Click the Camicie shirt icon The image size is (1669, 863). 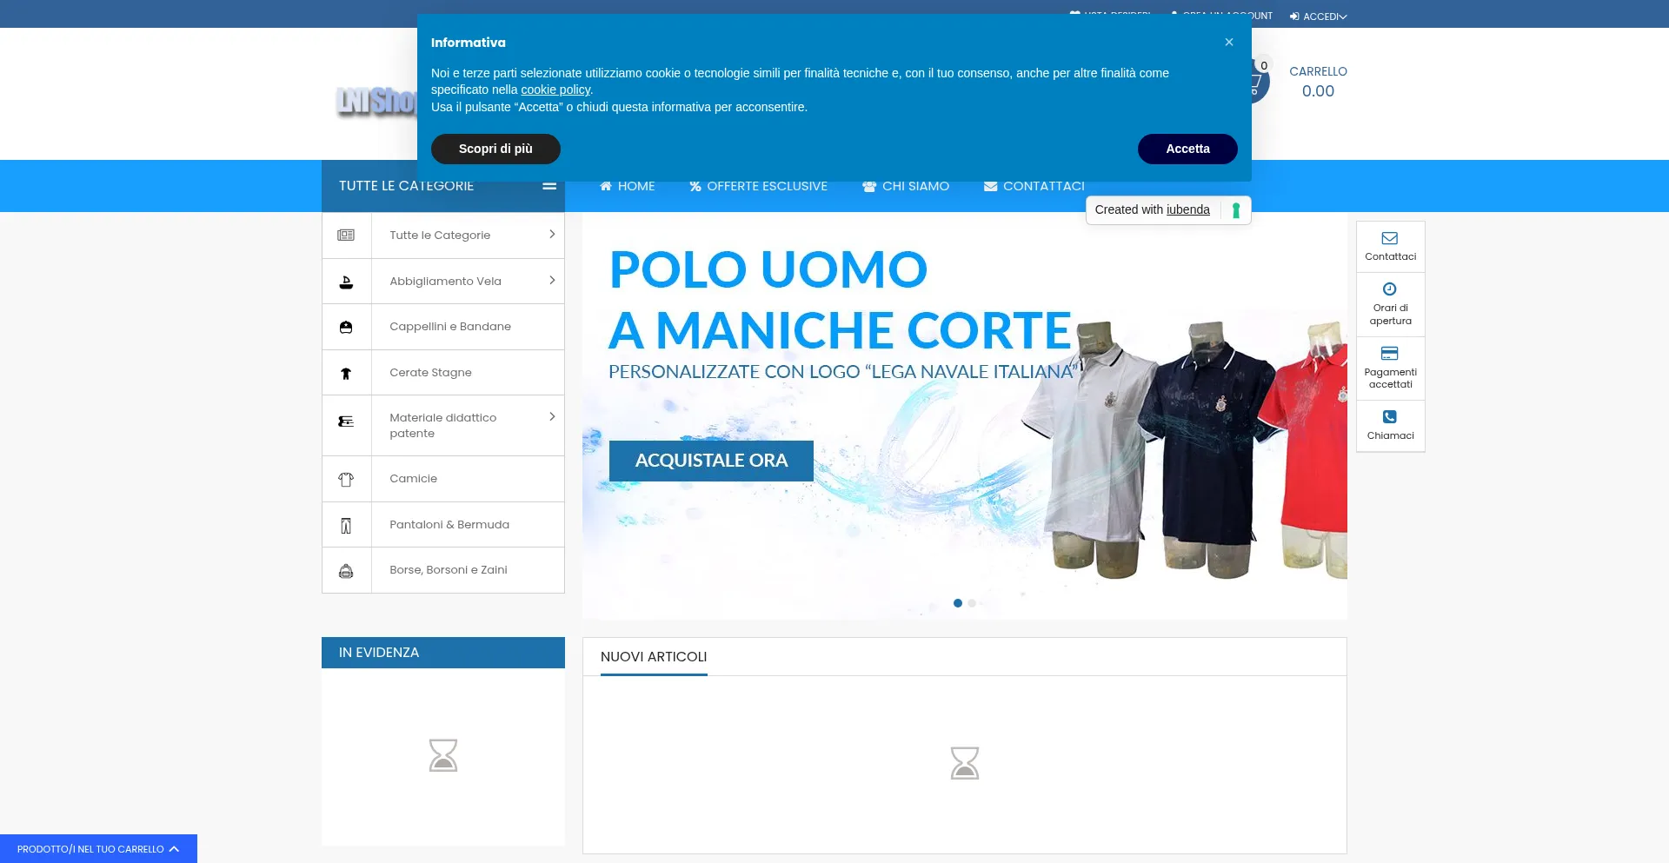click(x=346, y=479)
